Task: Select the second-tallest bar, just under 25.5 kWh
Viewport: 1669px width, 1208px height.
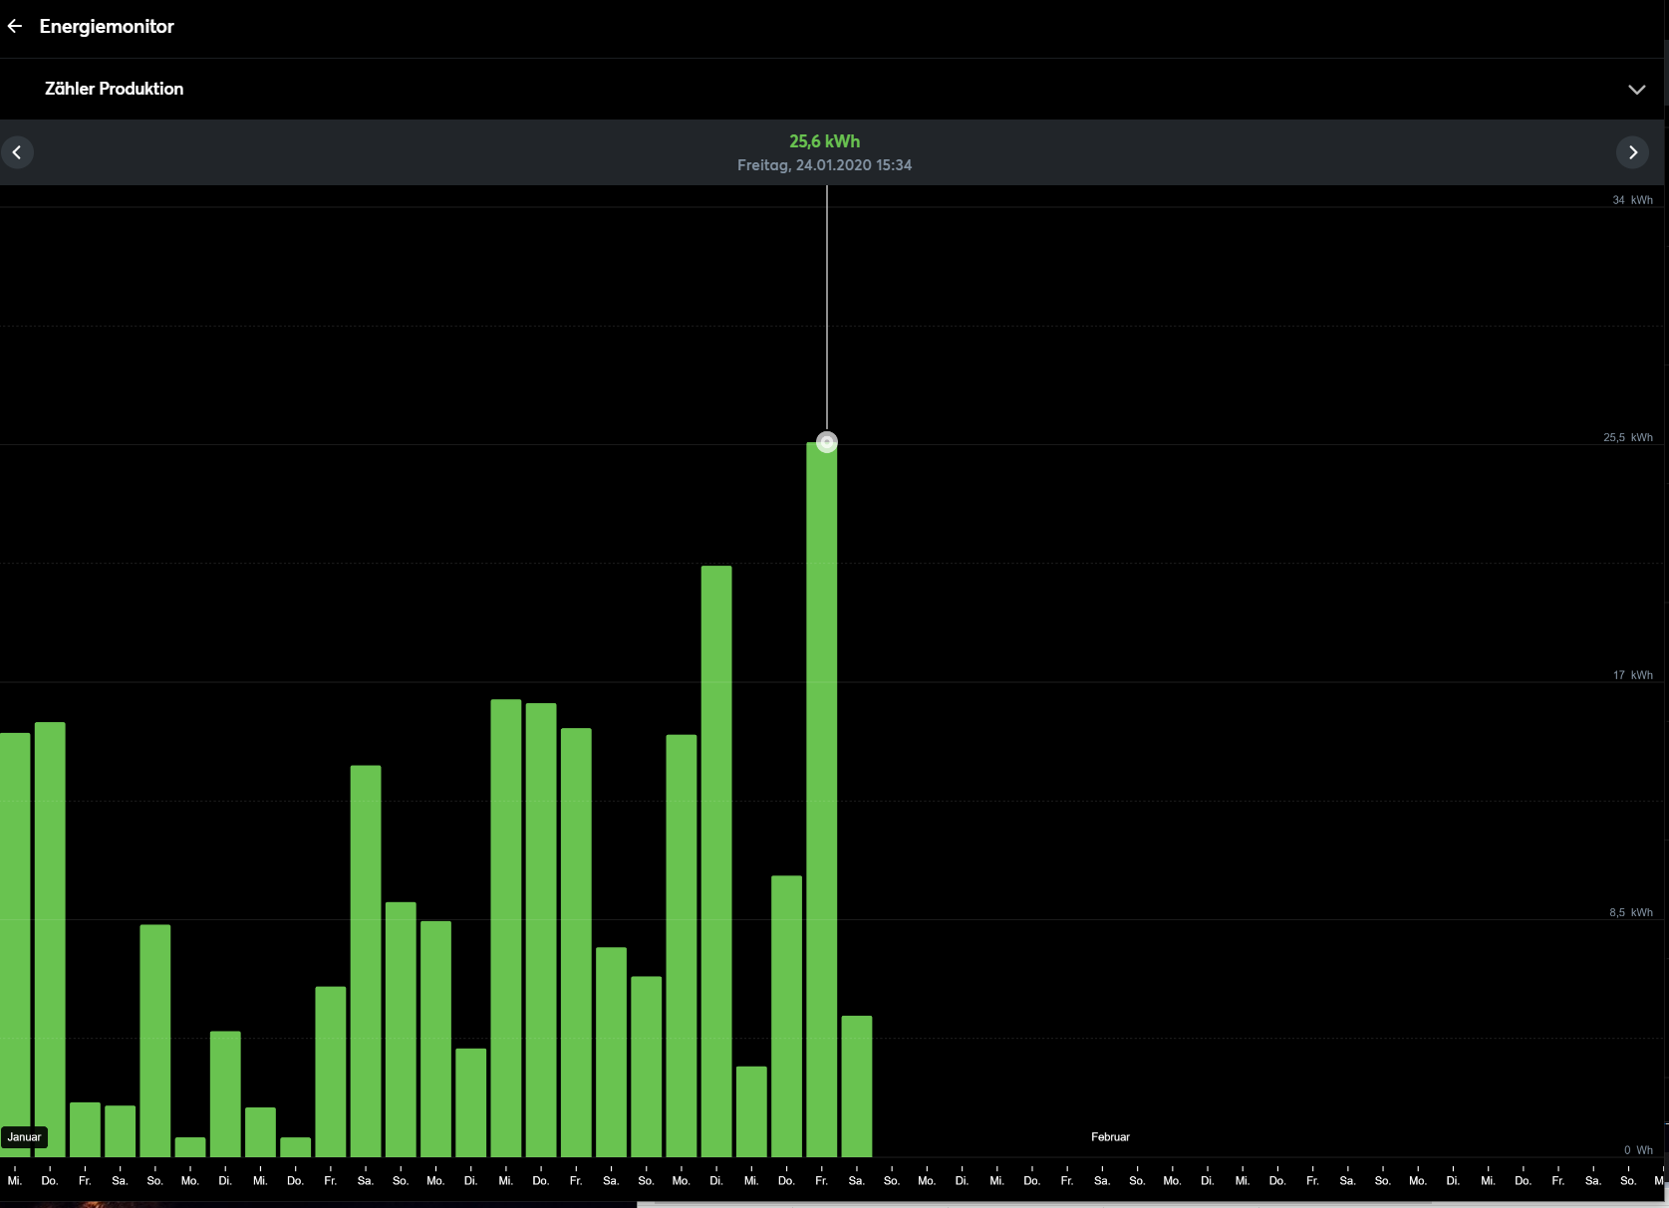Action: pyautogui.click(x=715, y=856)
